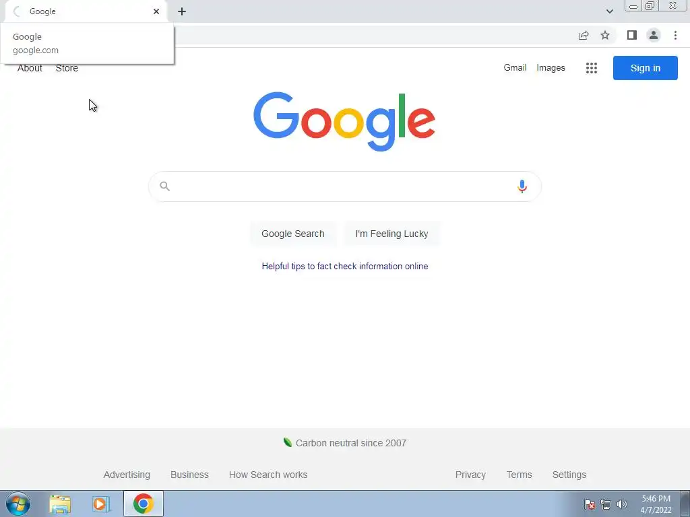Close the Google tab
This screenshot has width=690, height=517.
156,11
